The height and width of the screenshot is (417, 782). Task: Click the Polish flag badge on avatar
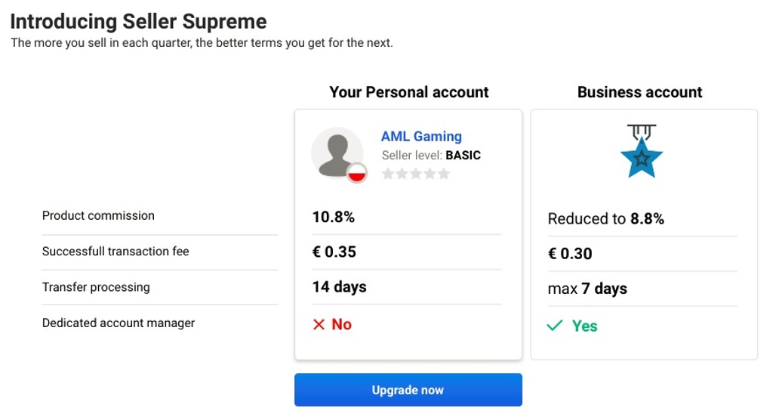[357, 173]
